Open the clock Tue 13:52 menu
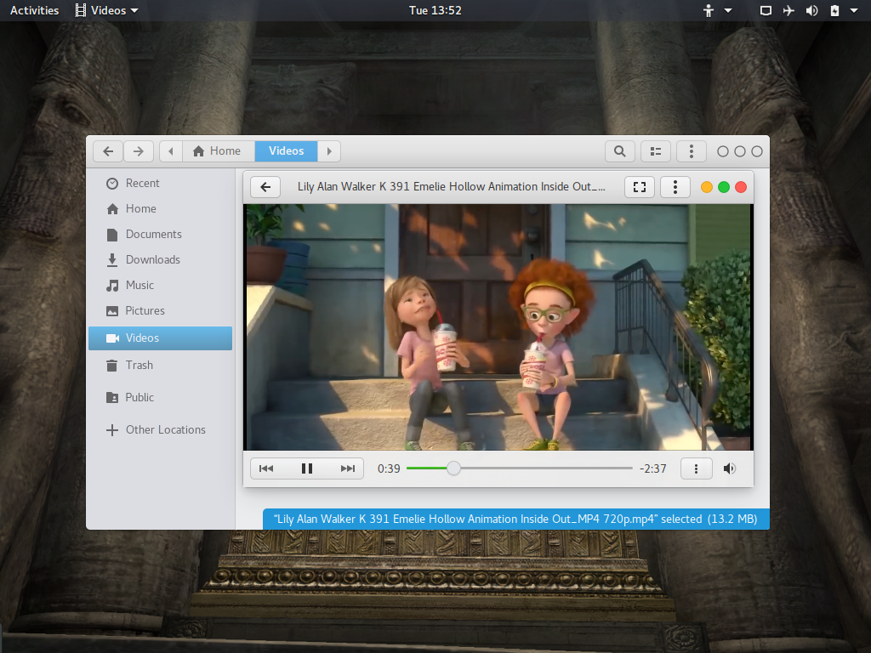Viewport: 871px width, 653px height. 435,10
